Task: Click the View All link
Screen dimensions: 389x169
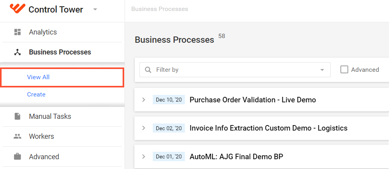Action: 38,77
